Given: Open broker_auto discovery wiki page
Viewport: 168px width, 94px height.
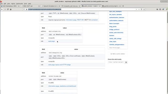Looking at the screenshot, I should pyautogui.click(x=116, y=33).
